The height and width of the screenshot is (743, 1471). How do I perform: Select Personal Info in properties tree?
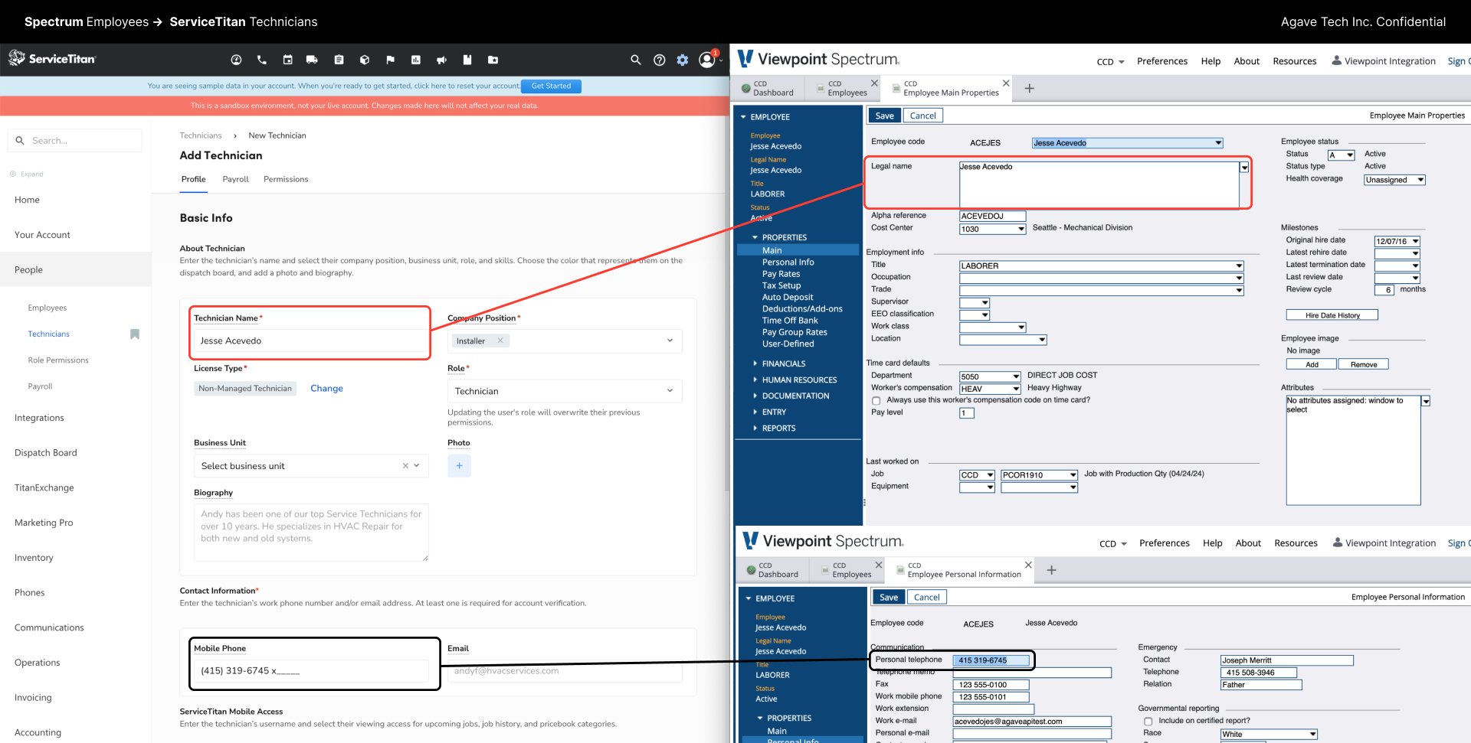788,262
